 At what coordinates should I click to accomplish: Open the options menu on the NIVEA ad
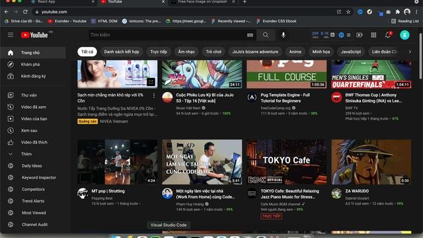(x=154, y=95)
